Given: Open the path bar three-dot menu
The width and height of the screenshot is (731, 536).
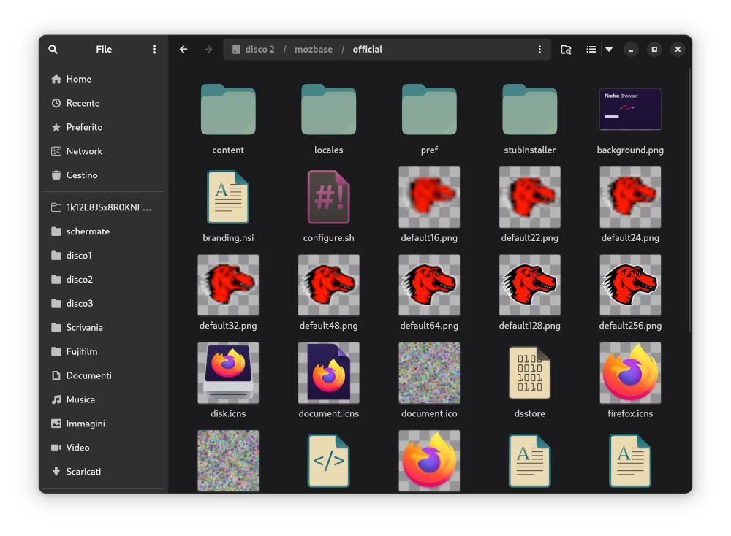Looking at the screenshot, I should [540, 50].
